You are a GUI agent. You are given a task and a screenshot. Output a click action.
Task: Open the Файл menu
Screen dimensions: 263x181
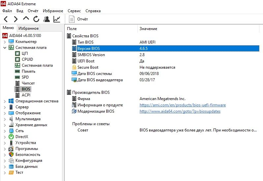click(x=7, y=11)
